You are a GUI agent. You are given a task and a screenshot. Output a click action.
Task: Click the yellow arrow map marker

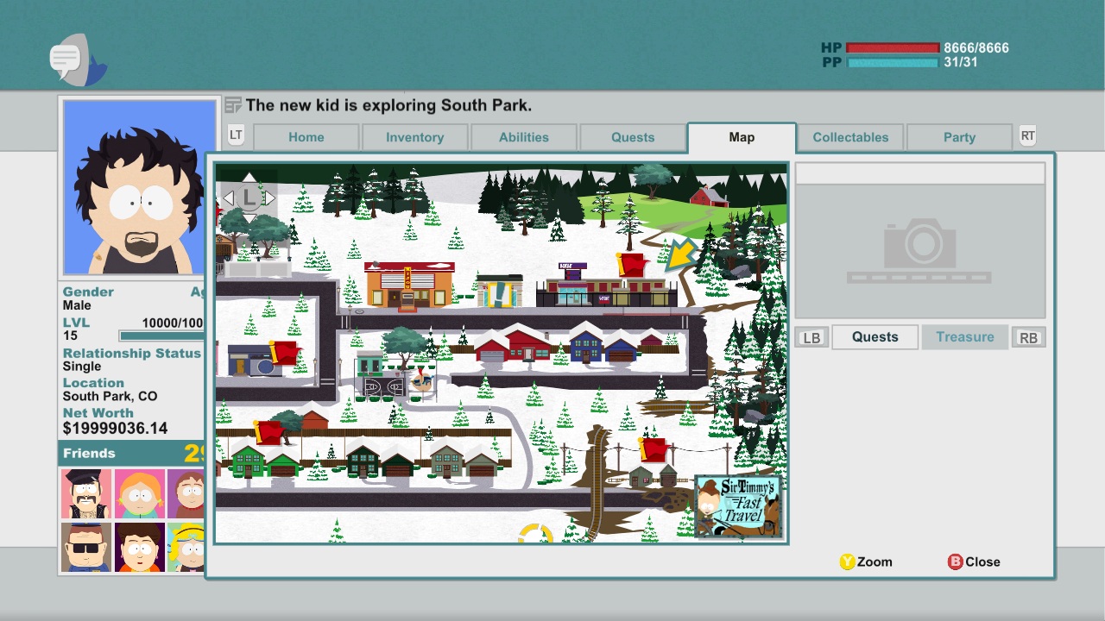pos(681,255)
